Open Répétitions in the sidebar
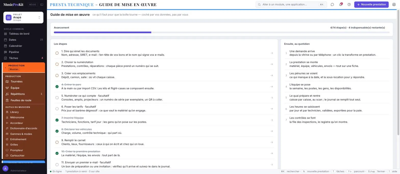Screen dimensions: 400x174 (x=24, y=94)
